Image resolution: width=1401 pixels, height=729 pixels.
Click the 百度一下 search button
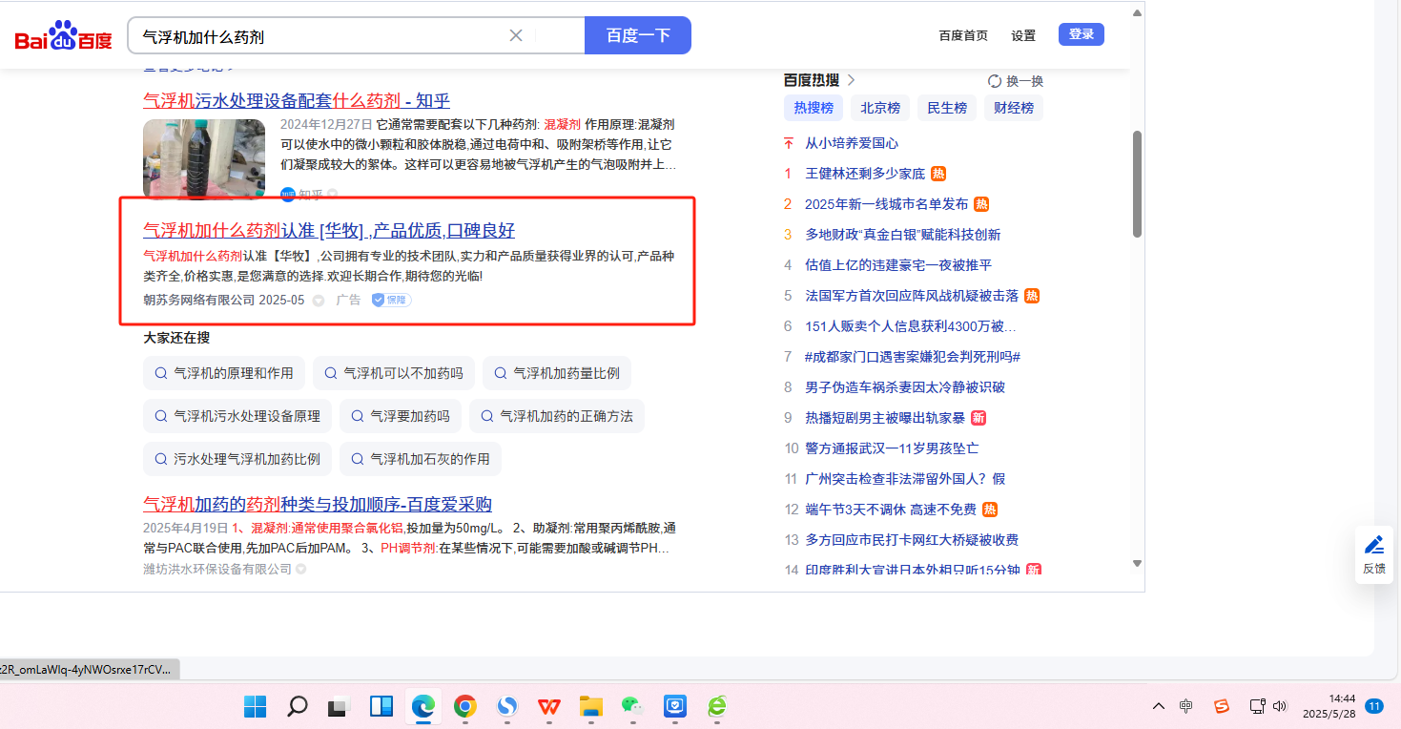click(638, 35)
